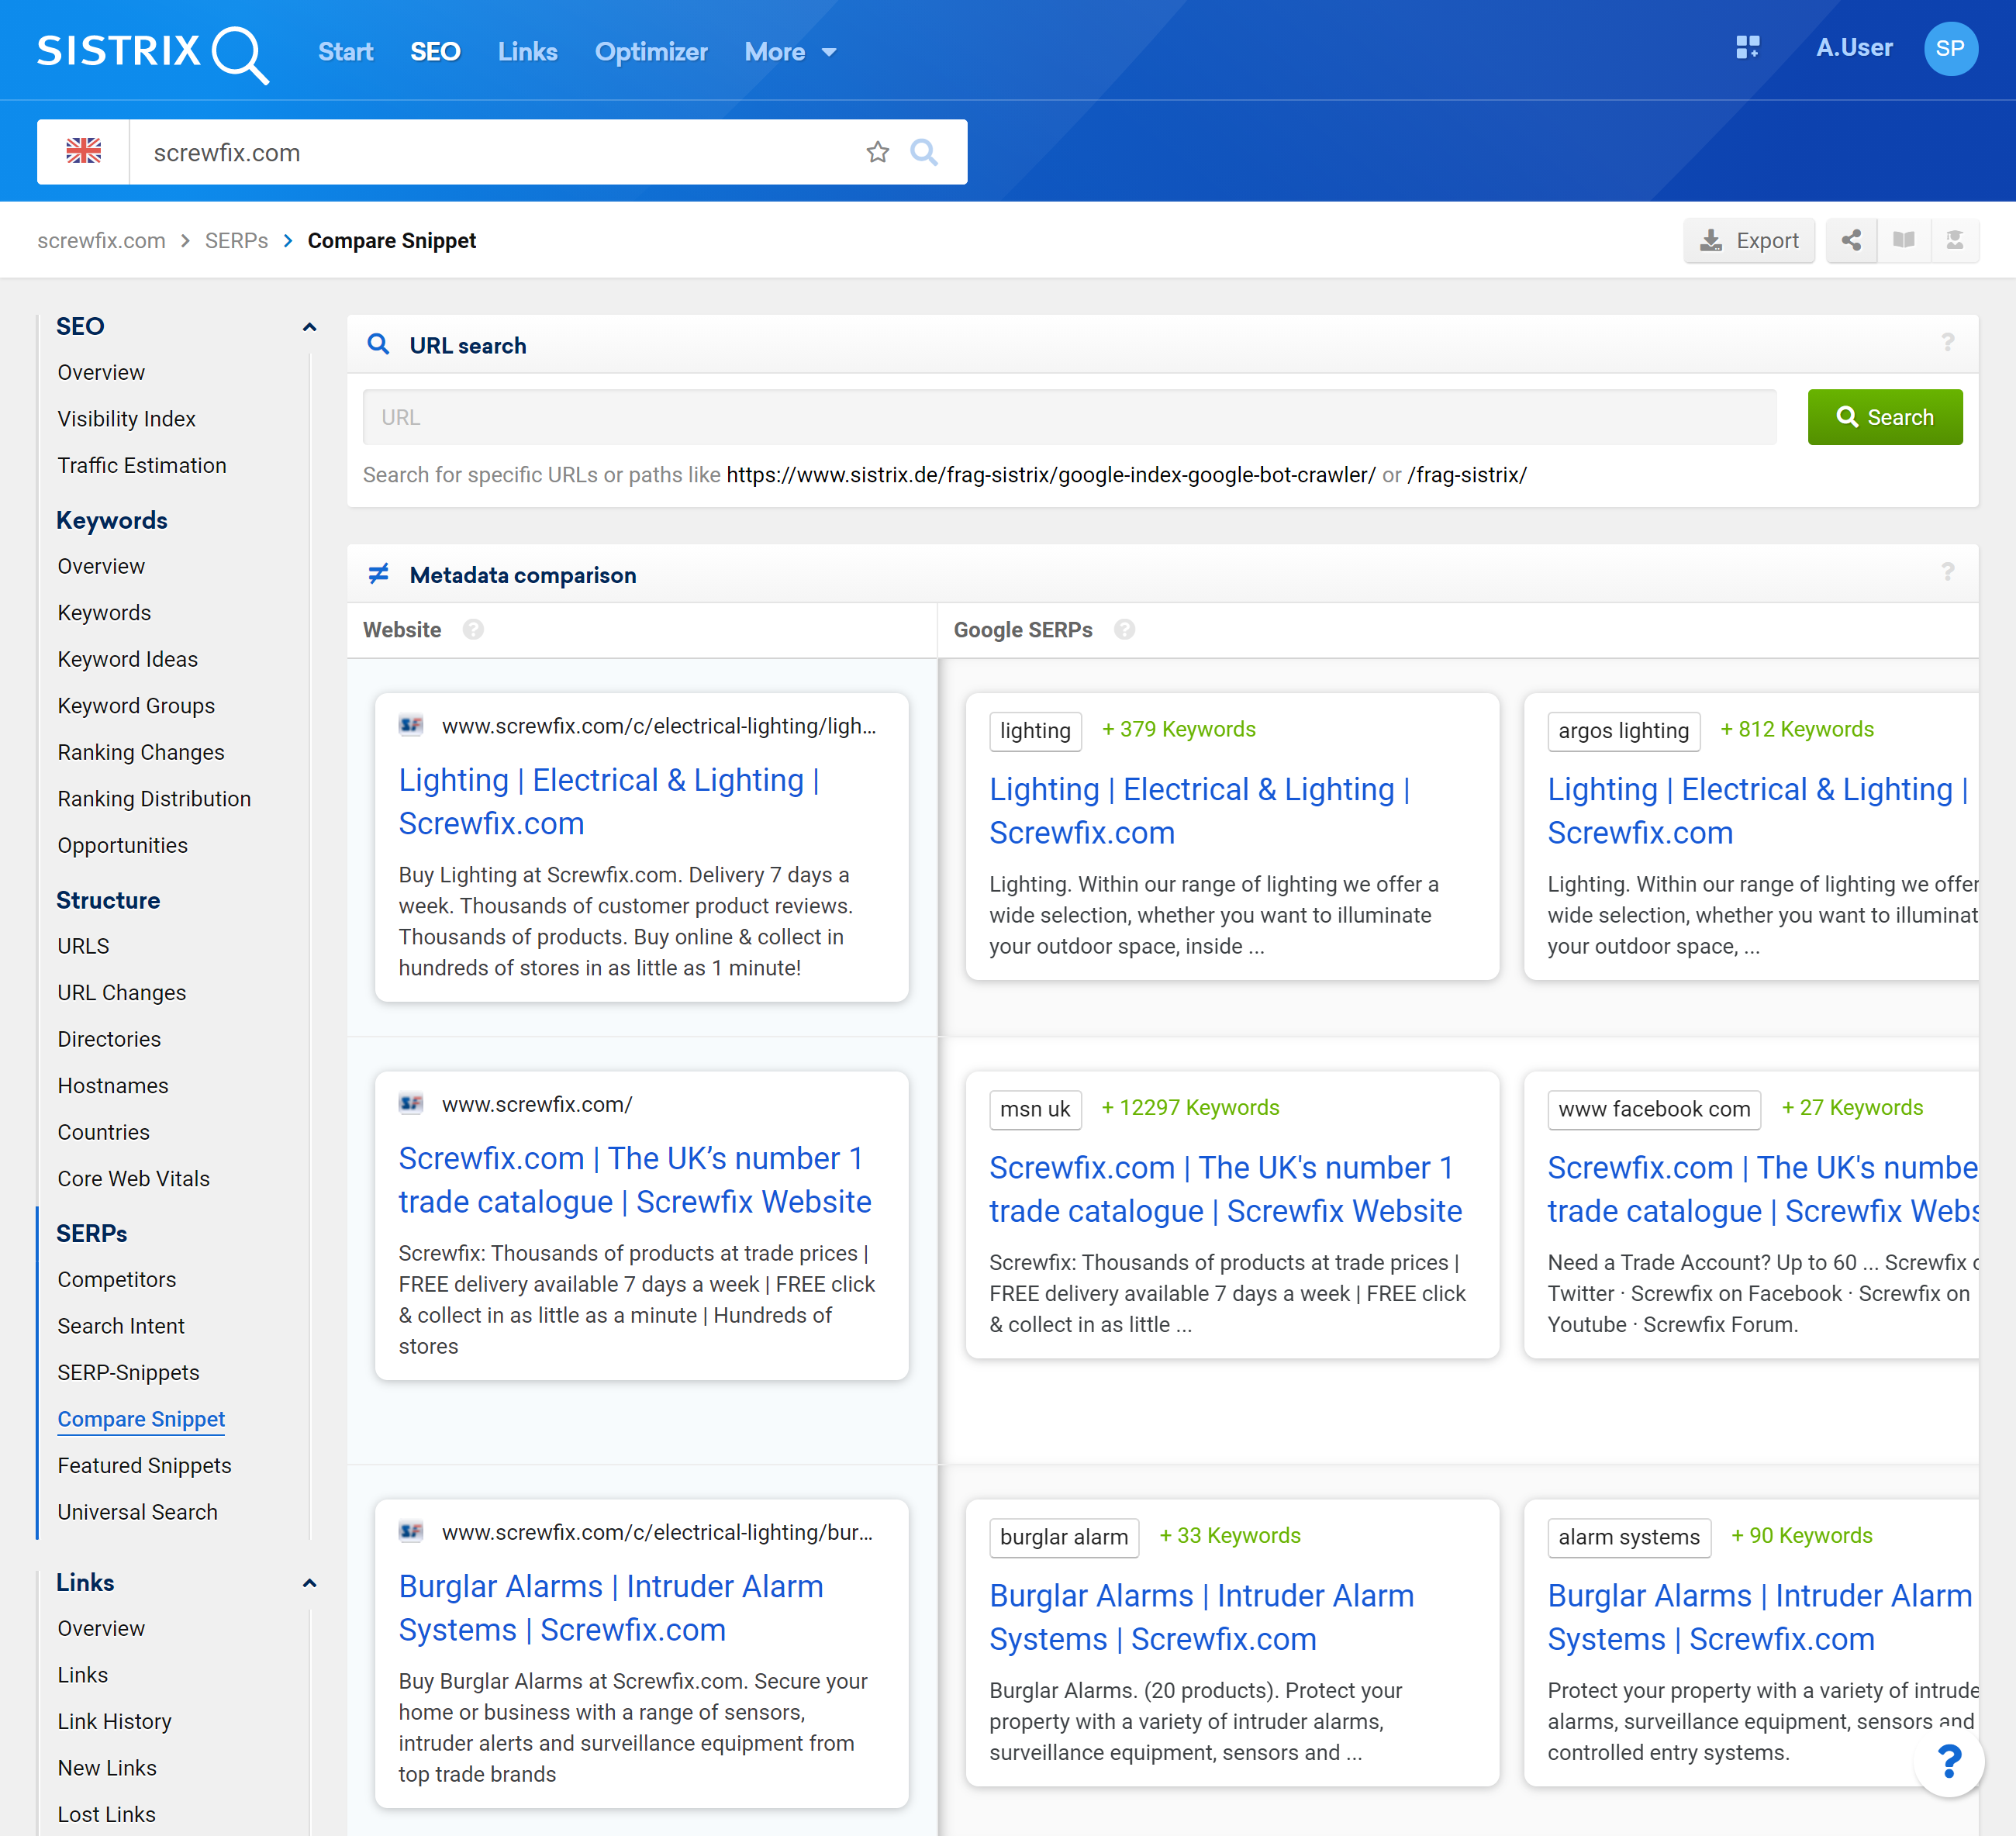The height and width of the screenshot is (1836, 2016).
Task: Click the help question mark in Metadata comparison
Action: click(1947, 572)
